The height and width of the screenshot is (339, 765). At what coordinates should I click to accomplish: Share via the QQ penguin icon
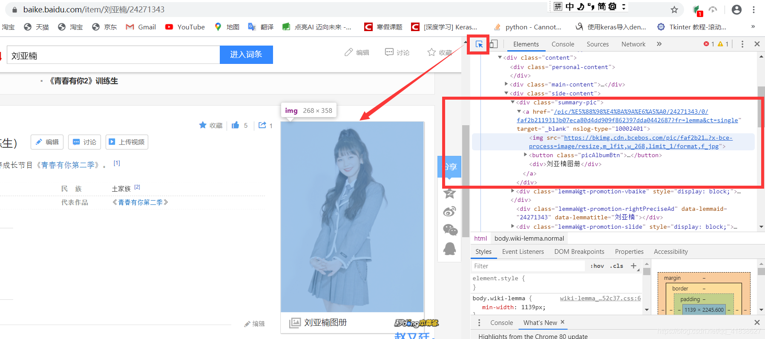[450, 249]
